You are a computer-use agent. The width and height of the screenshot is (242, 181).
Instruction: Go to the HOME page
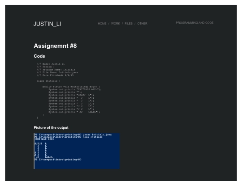click(x=102, y=24)
